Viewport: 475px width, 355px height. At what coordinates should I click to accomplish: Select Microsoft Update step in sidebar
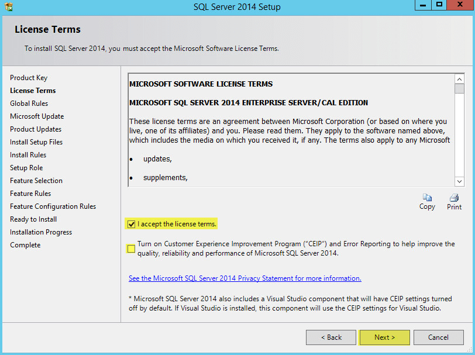pyautogui.click(x=37, y=116)
